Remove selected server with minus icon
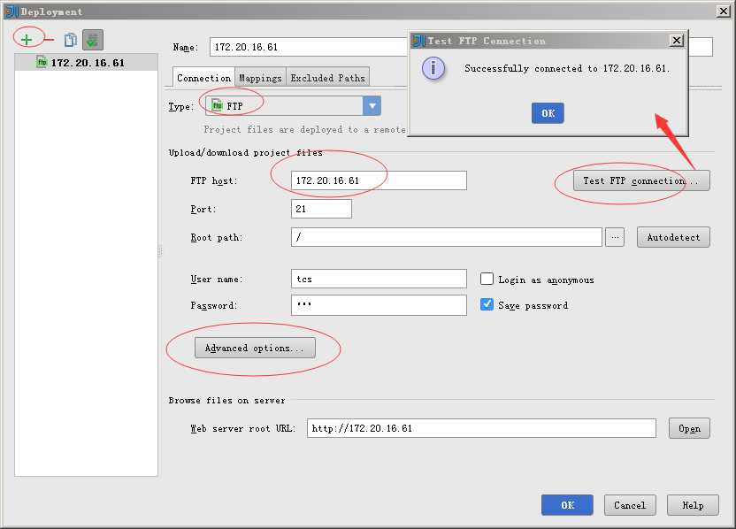This screenshot has width=736, height=529. click(50, 40)
